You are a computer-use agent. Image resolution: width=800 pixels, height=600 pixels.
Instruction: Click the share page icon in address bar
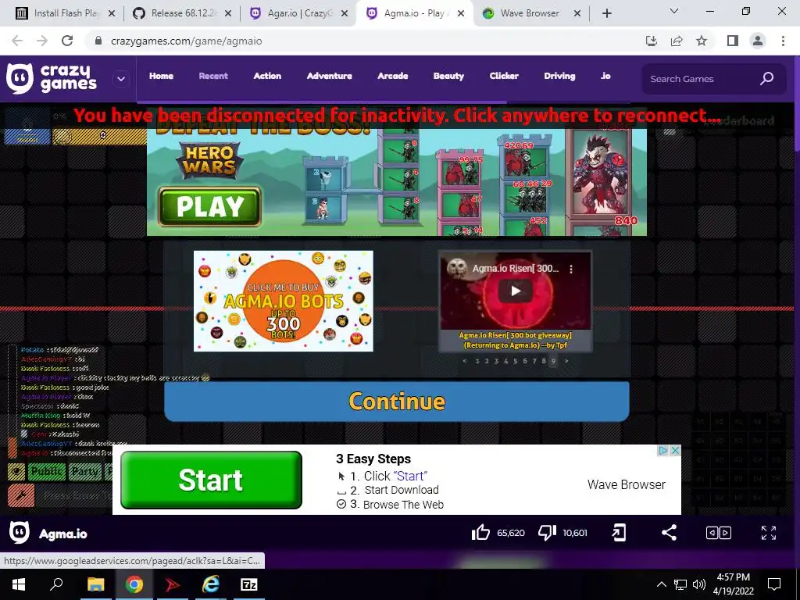point(677,41)
